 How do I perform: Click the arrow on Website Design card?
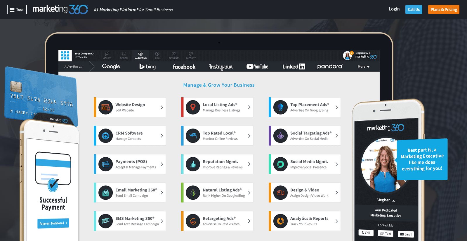click(162, 107)
